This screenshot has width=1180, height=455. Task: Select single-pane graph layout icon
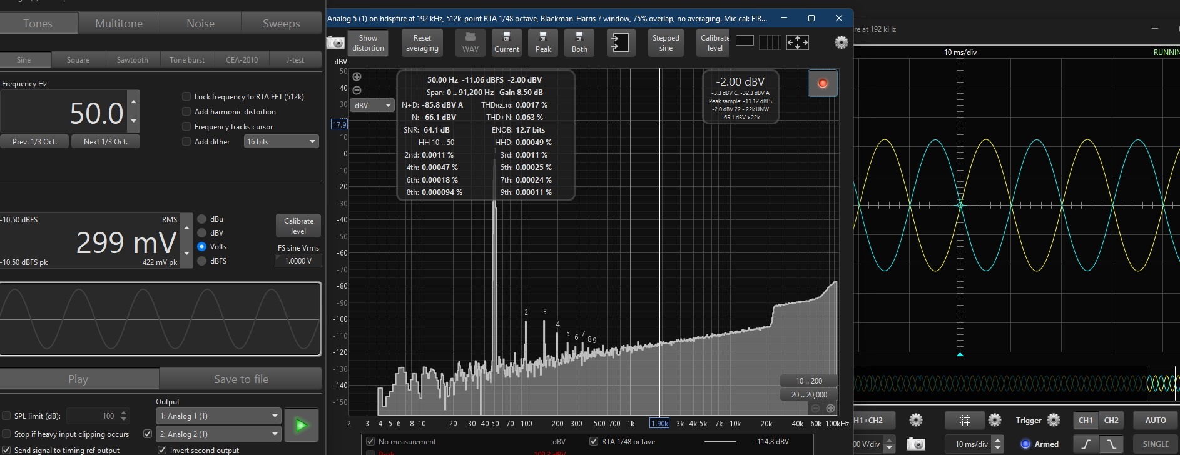click(745, 41)
